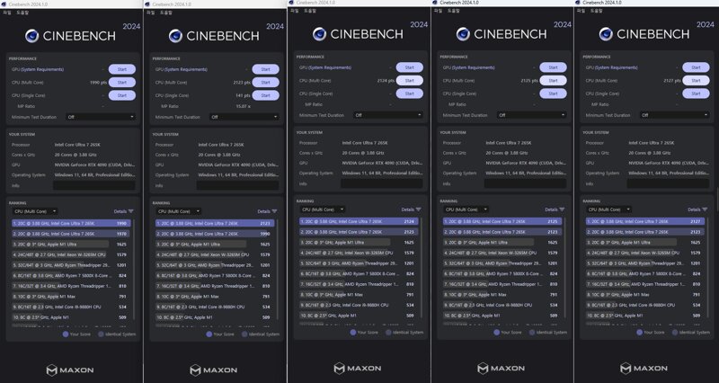
Task: Open 도움말 menu in 2127 pts window
Action: pyautogui.click(x=596, y=11)
